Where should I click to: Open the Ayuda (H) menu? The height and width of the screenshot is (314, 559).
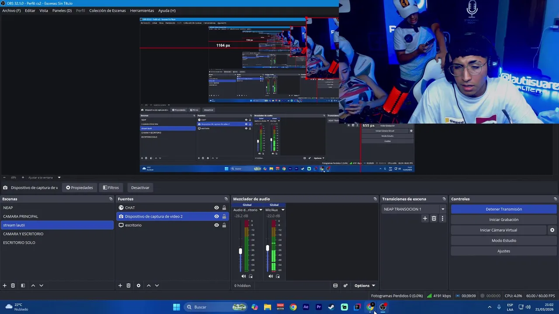[x=167, y=10]
